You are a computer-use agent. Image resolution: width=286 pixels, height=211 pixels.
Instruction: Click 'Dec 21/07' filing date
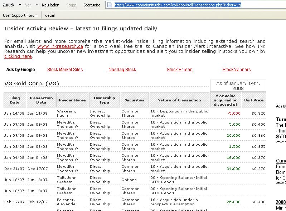coord(14,169)
